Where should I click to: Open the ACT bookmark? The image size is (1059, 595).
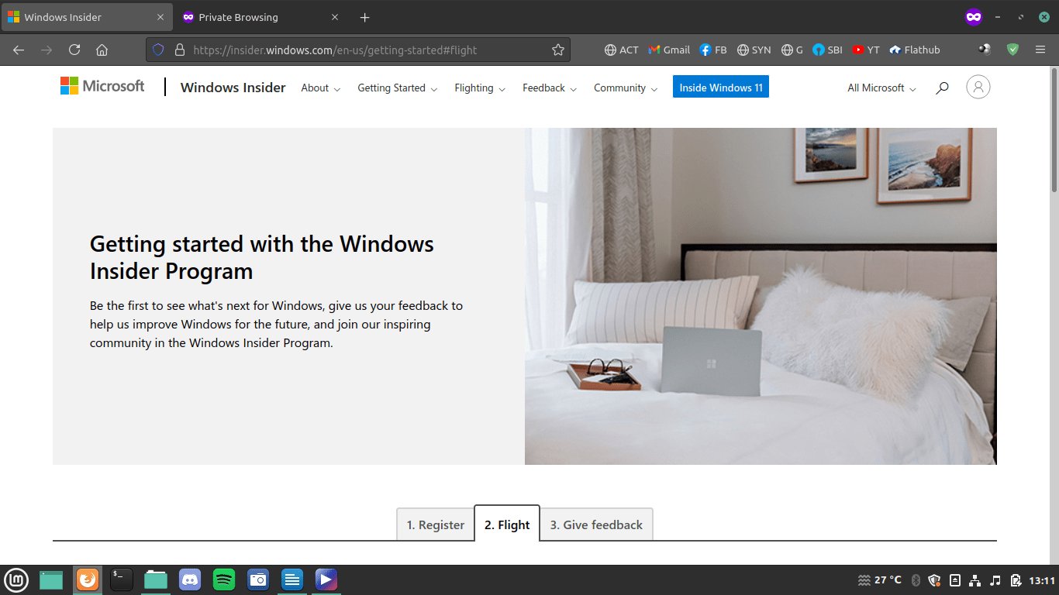622,50
